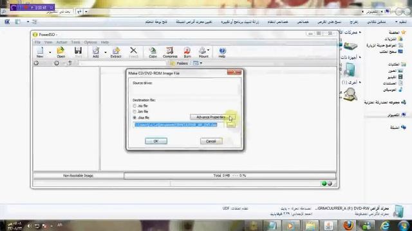
Task: Click Desktop in Explorer sidebar
Action: click(x=391, y=52)
